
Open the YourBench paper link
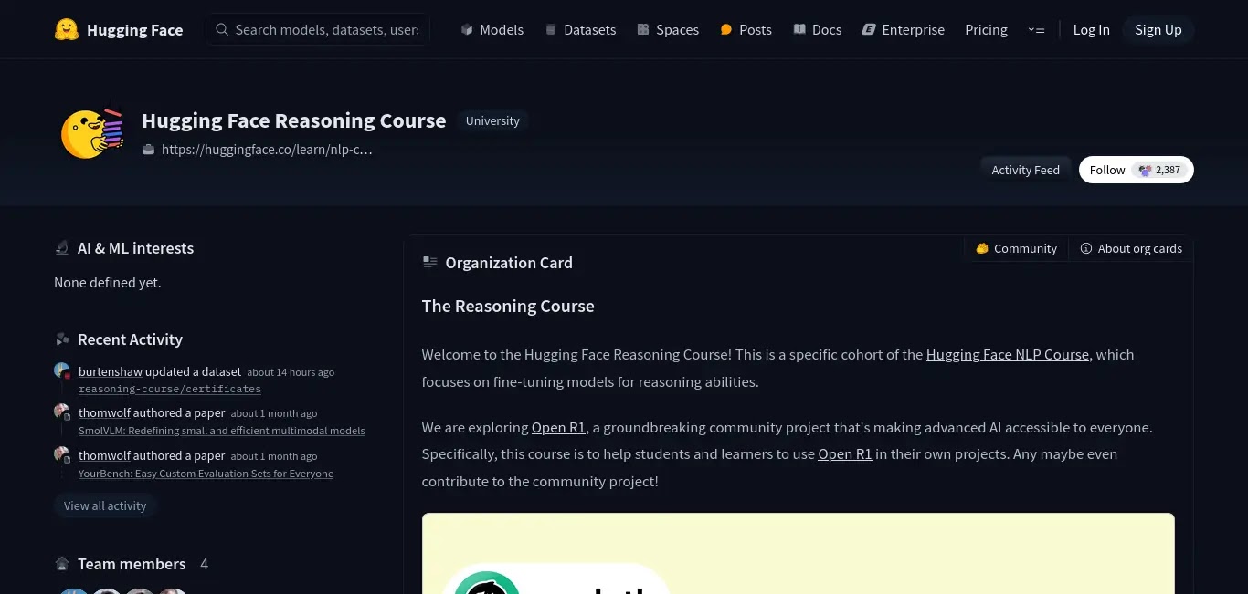[206, 474]
